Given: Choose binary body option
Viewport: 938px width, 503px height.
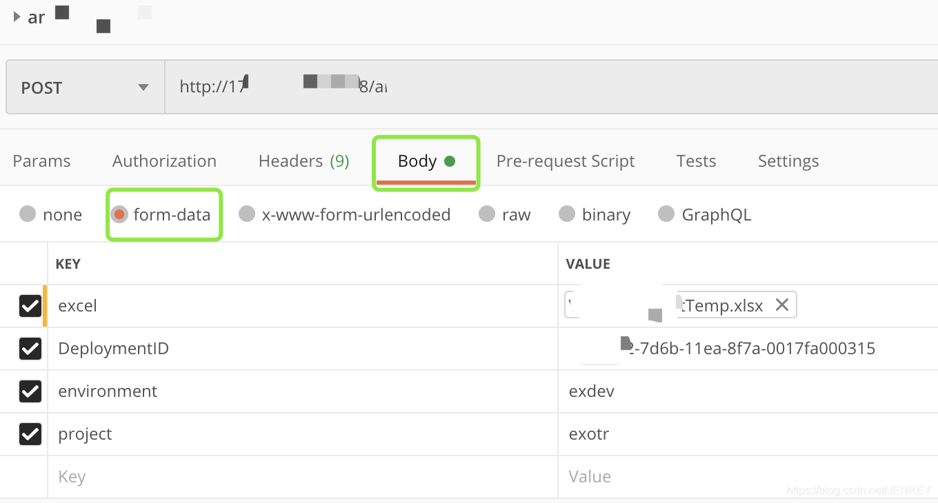Looking at the screenshot, I should point(567,214).
